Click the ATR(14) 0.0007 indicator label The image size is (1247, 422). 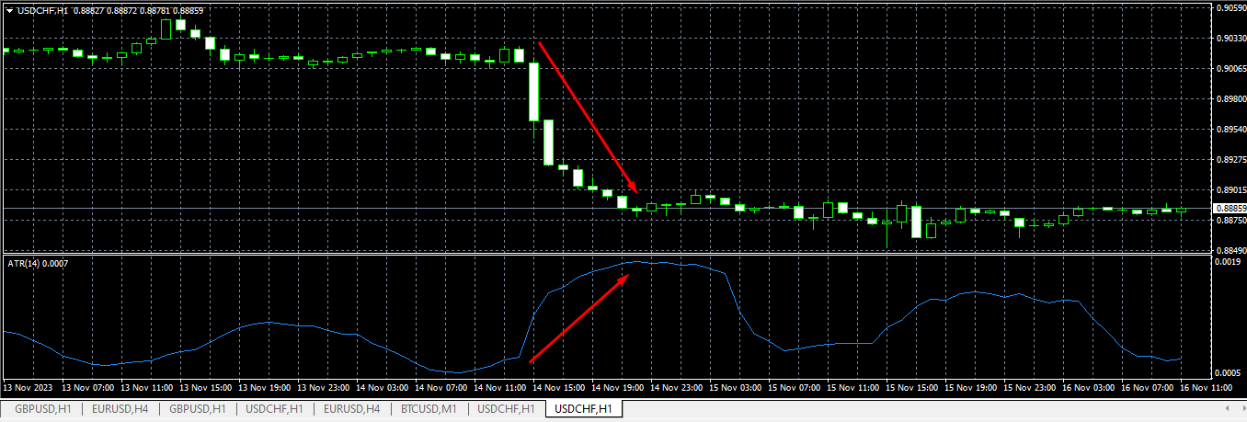pos(38,264)
